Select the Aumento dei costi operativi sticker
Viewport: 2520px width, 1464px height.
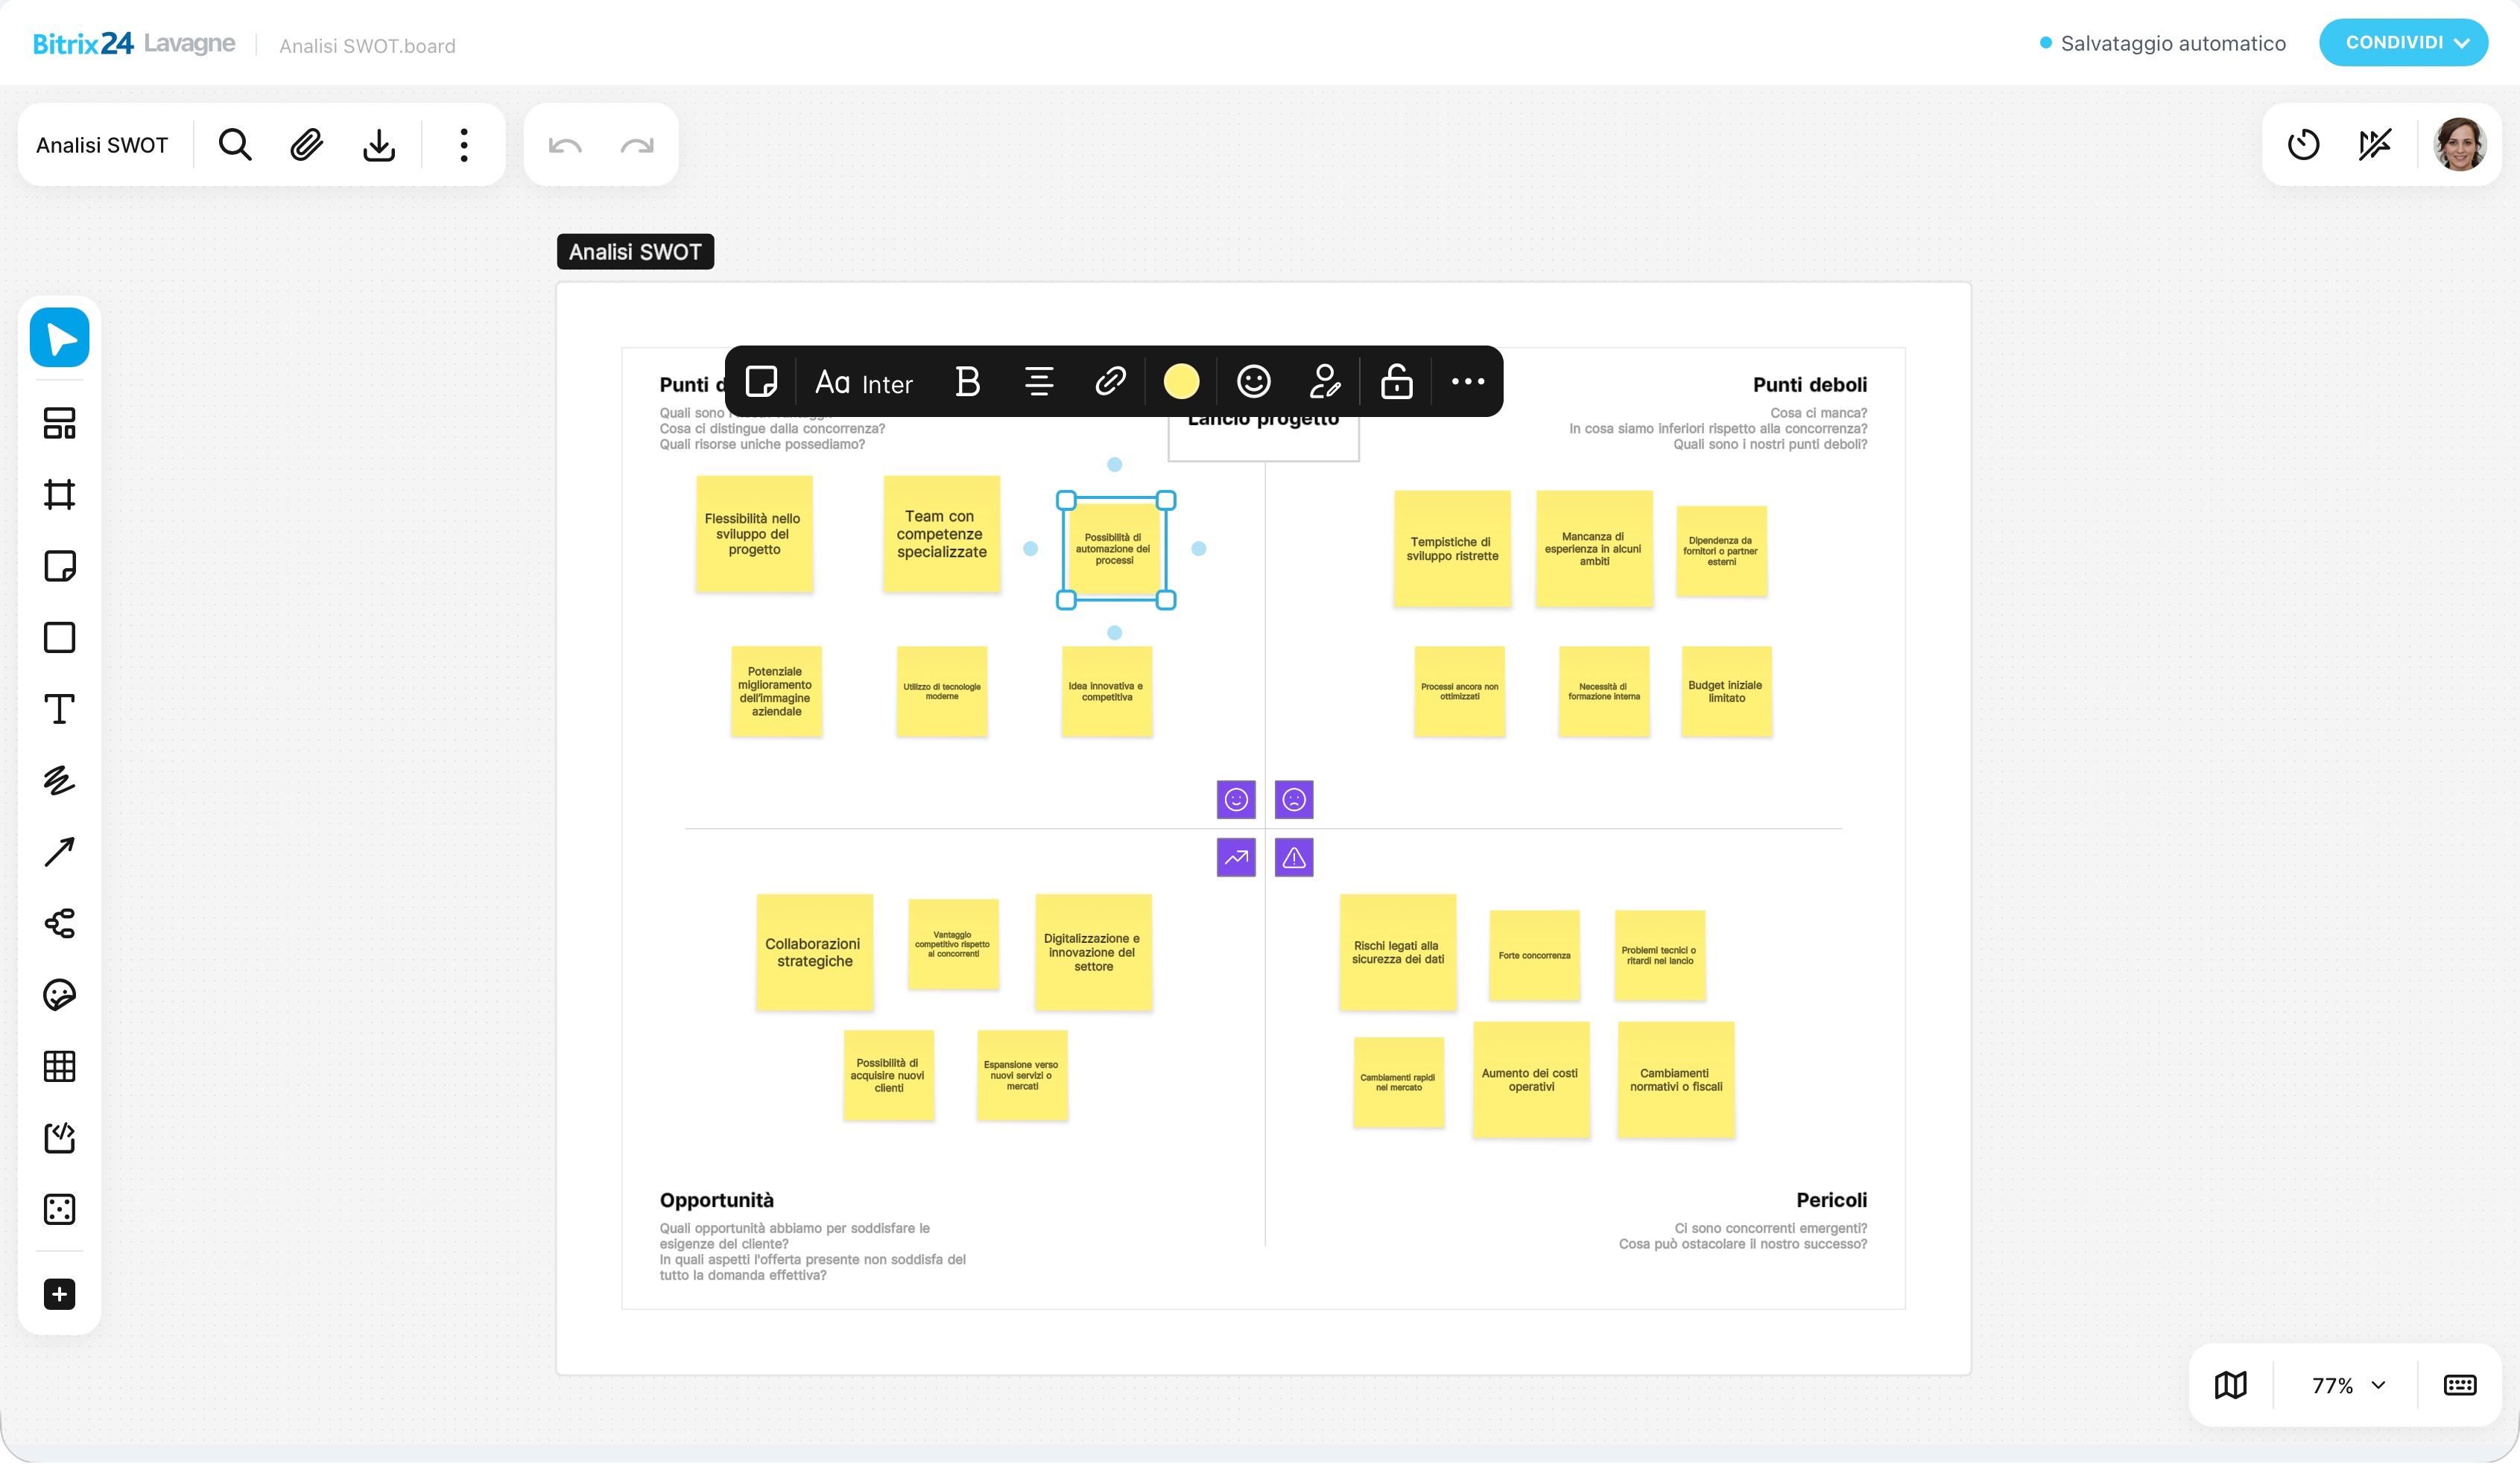click(x=1531, y=1079)
